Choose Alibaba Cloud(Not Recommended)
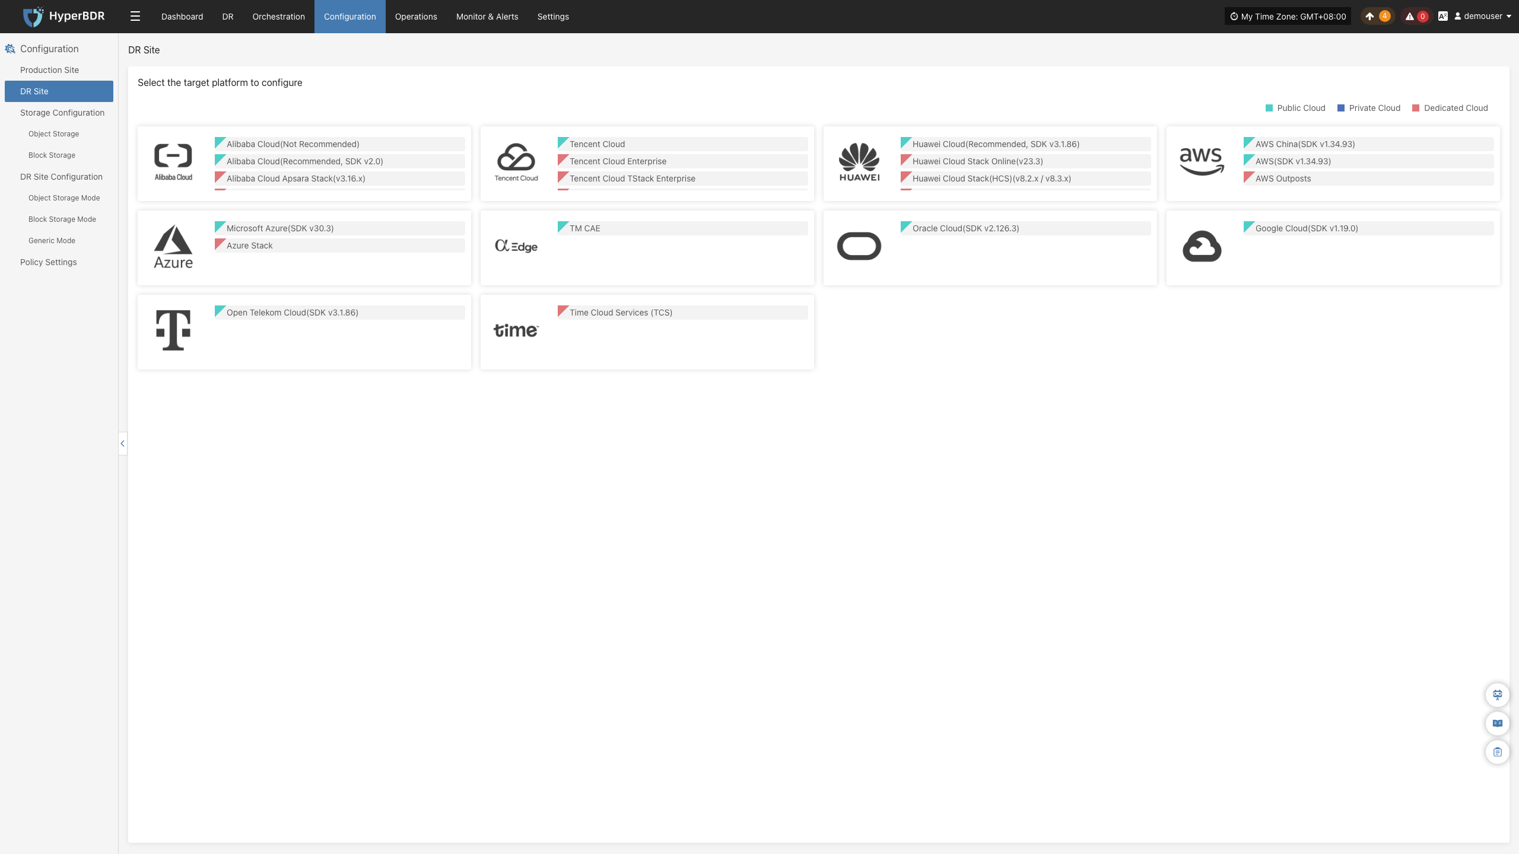Viewport: 1519px width, 854px height. tap(340, 144)
